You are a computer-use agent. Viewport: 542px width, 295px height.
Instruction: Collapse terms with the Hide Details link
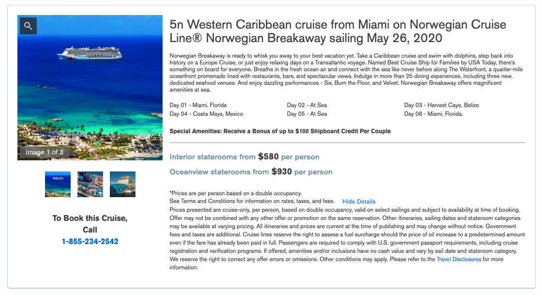tap(359, 202)
